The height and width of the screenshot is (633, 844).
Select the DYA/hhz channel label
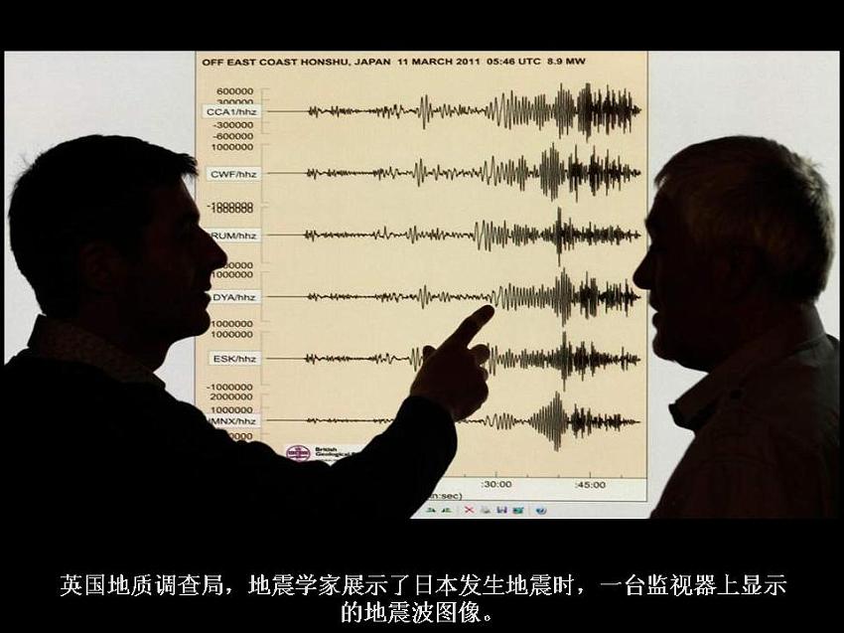coord(236,297)
